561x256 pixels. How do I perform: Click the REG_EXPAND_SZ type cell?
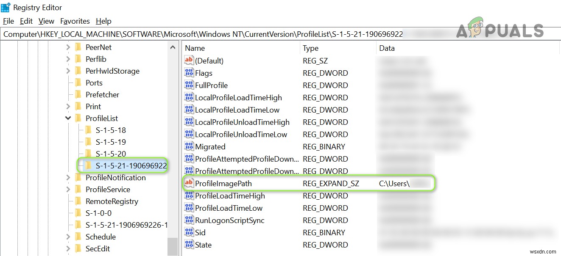(x=331, y=184)
